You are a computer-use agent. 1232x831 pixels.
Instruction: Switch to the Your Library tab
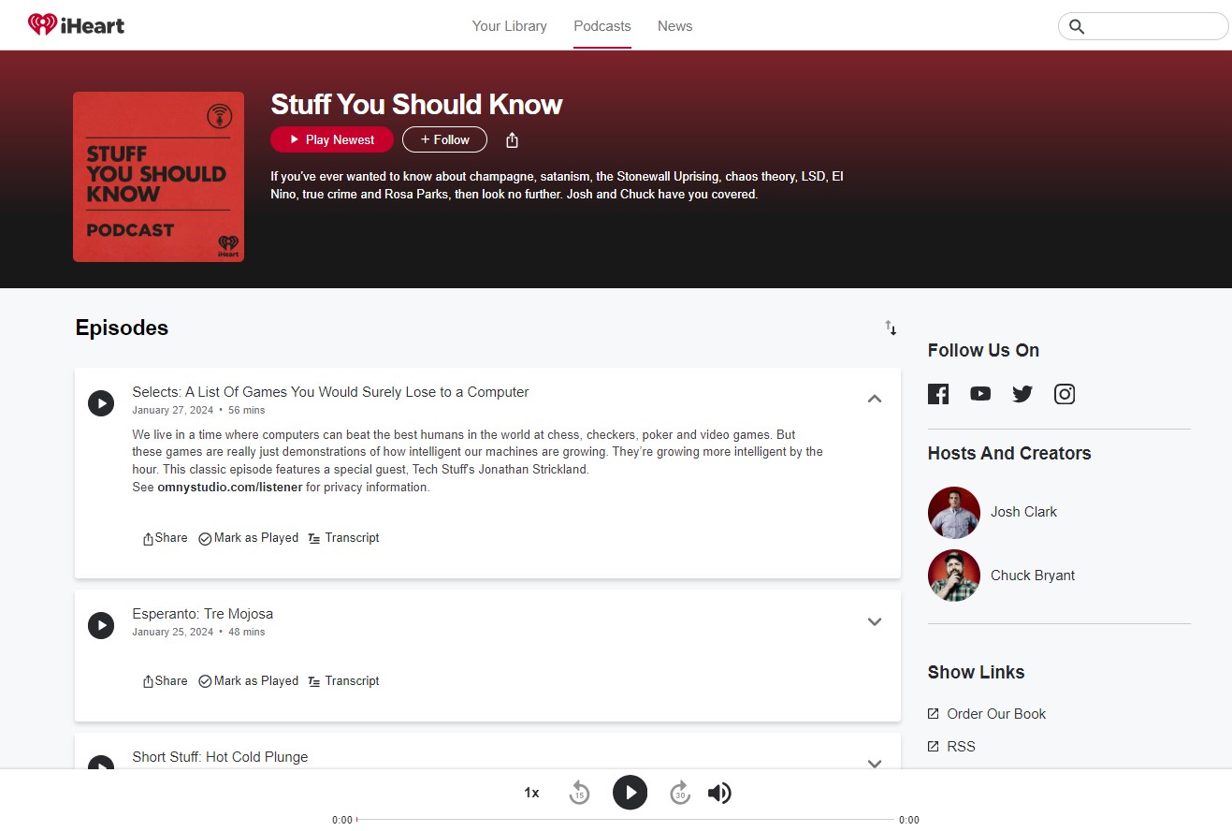(509, 26)
